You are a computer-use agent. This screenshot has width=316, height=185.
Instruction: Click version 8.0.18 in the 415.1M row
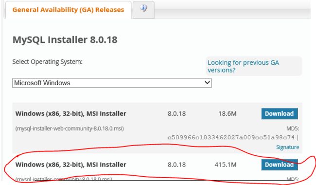177,165
